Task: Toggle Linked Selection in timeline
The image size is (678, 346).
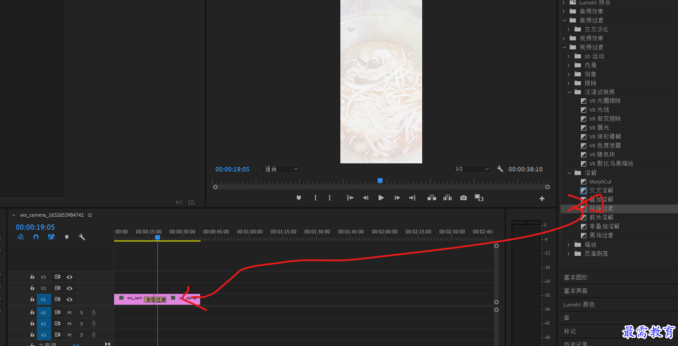Action: click(x=51, y=237)
